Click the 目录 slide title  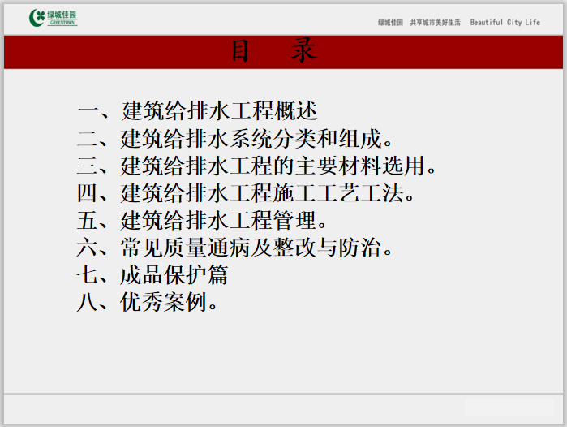[x=273, y=52]
